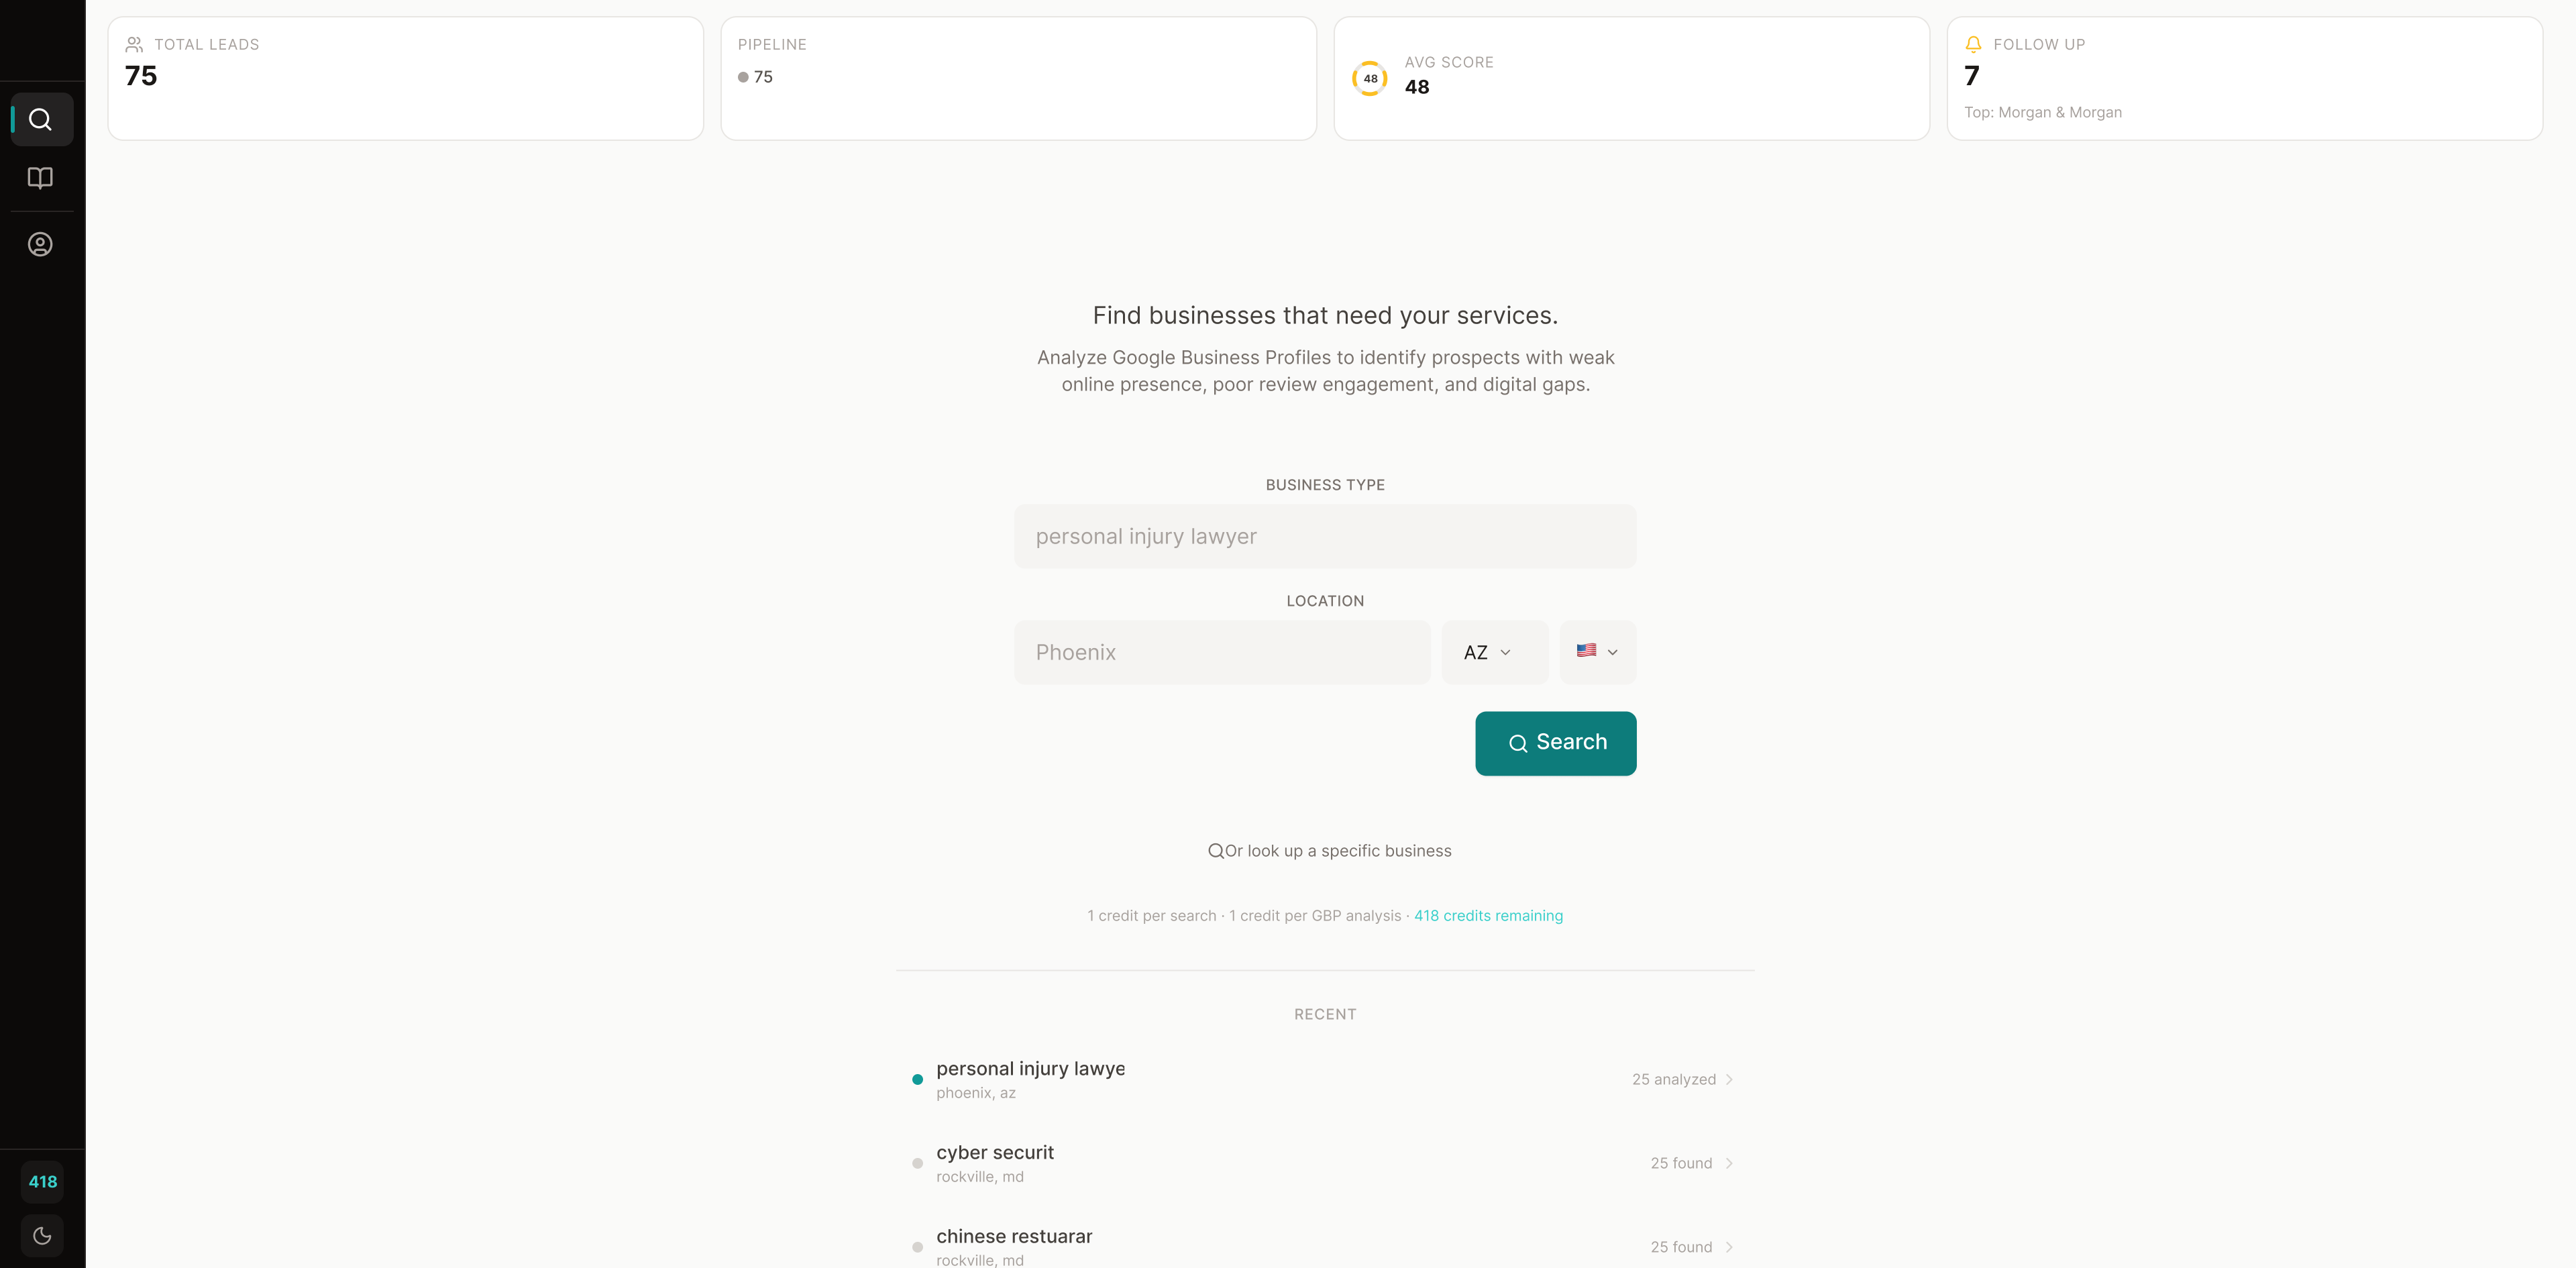Open the account profile icon in sidebar
Viewport: 2576px width, 1268px height.
[x=40, y=244]
